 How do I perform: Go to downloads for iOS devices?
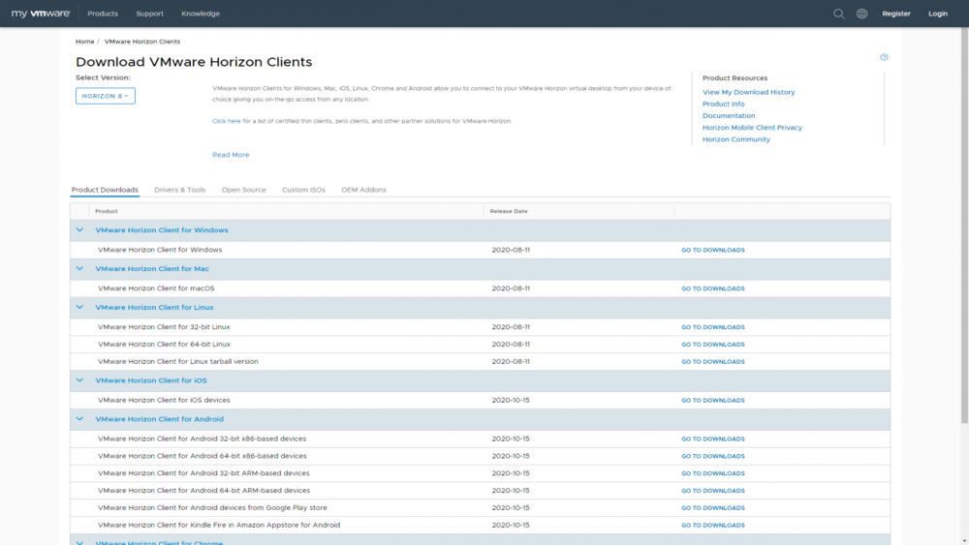point(712,400)
